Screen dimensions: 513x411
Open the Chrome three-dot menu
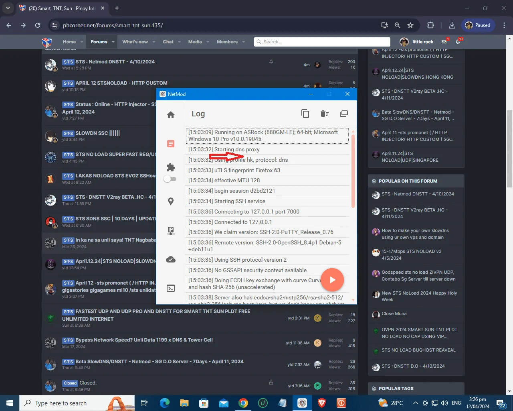pyautogui.click(x=504, y=25)
